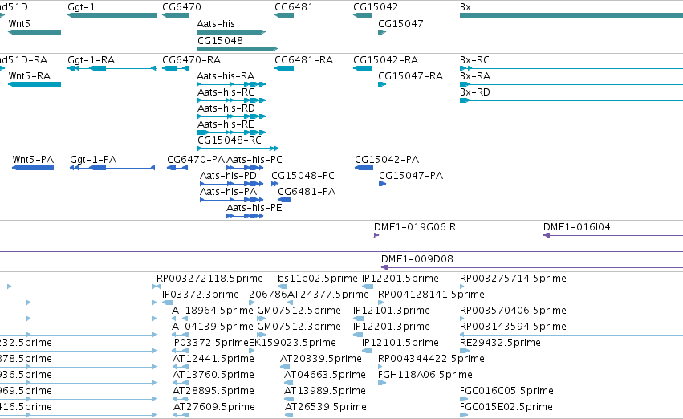Click the AT26539.5prime EST label
The width and height of the screenshot is (683, 419).
click(326, 408)
